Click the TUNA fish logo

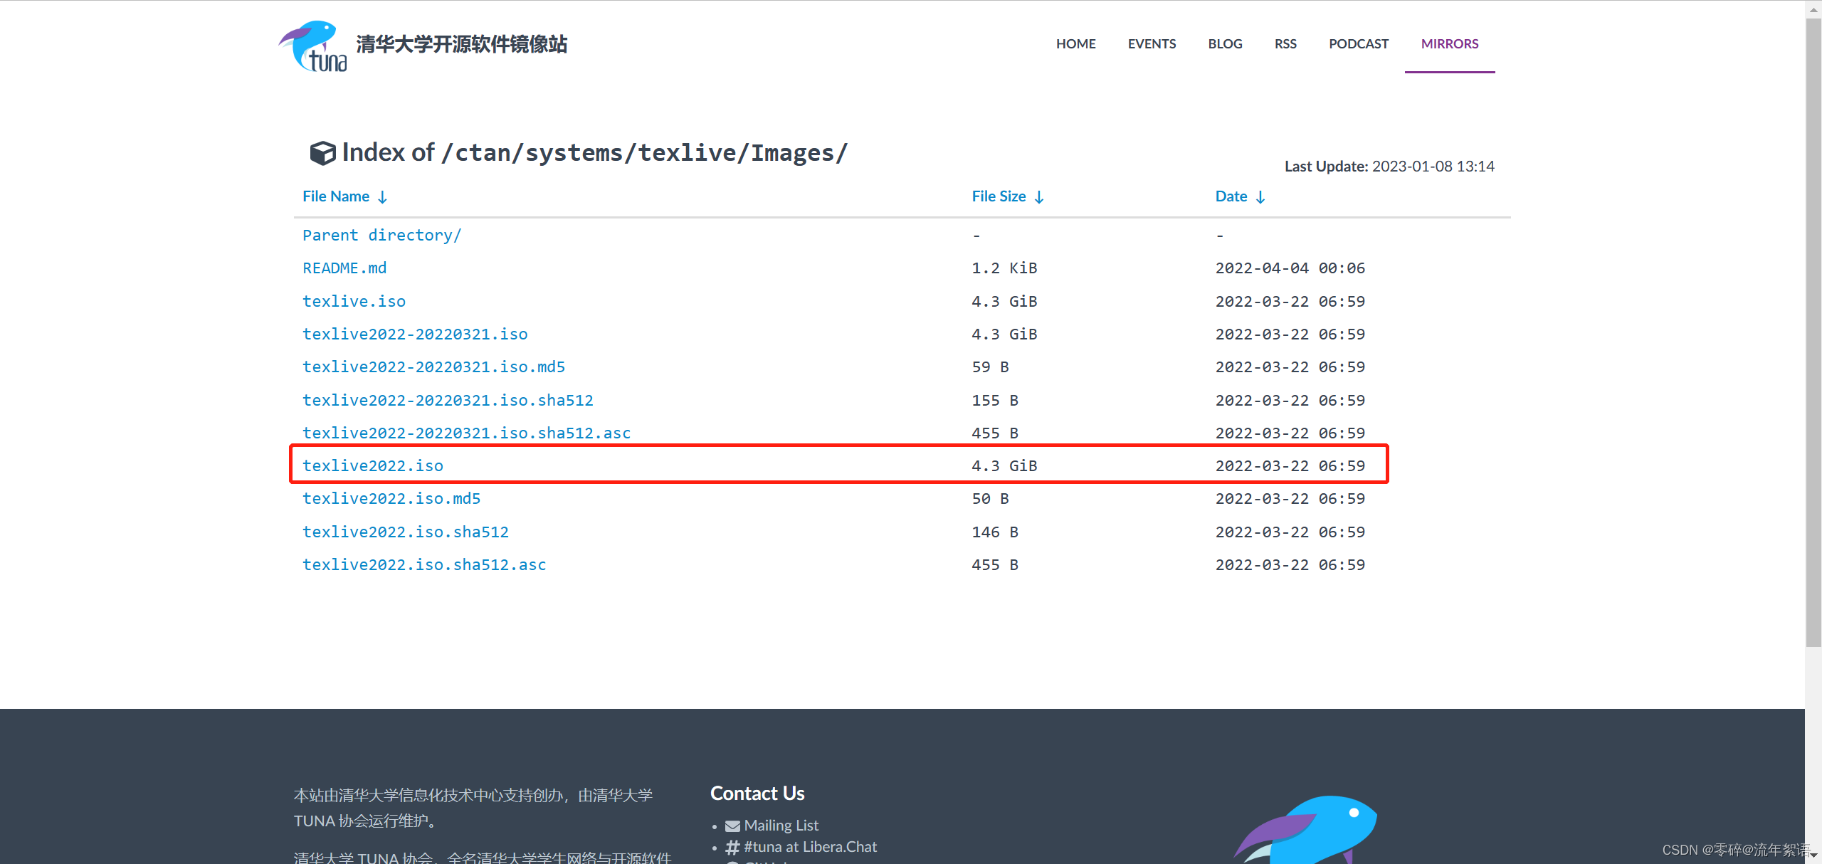coord(312,46)
